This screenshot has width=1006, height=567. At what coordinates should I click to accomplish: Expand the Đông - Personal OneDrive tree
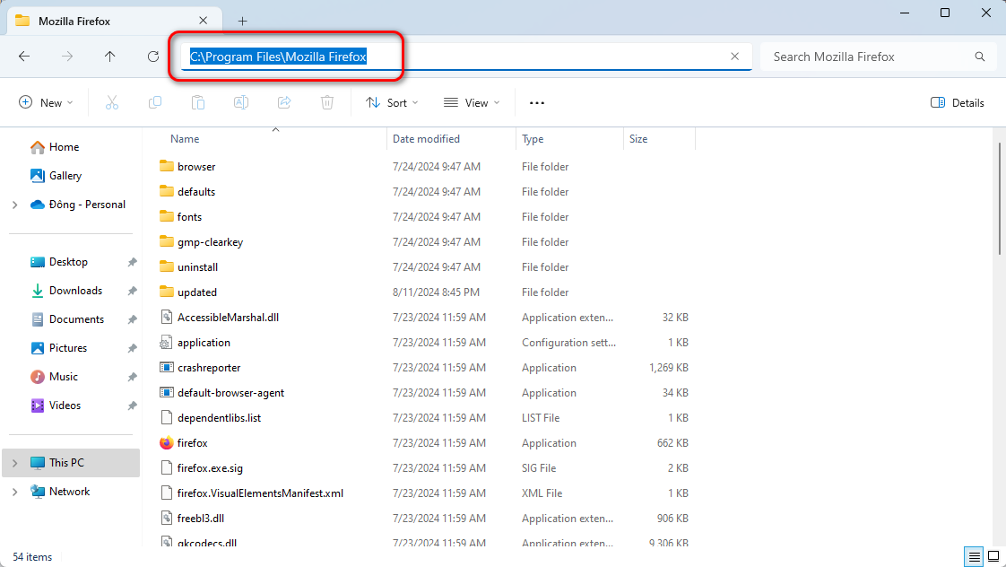[14, 205]
